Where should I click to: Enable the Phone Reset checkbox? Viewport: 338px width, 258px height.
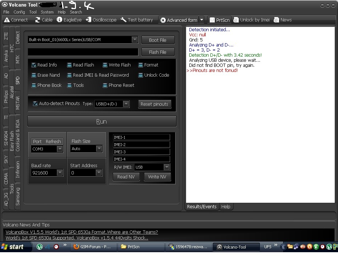point(105,85)
